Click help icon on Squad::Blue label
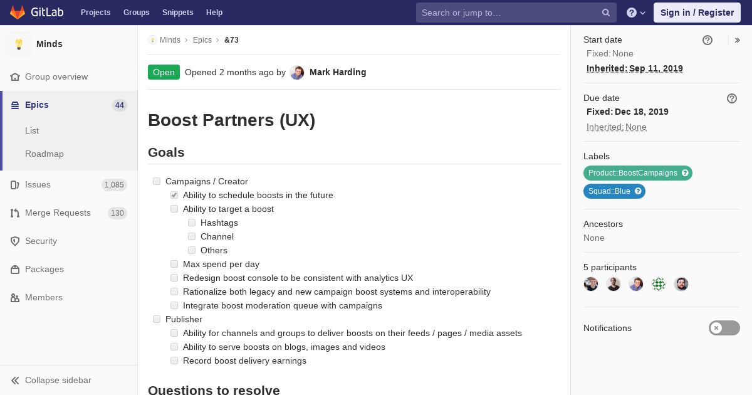Viewport: 752px width, 395px height. tap(638, 191)
